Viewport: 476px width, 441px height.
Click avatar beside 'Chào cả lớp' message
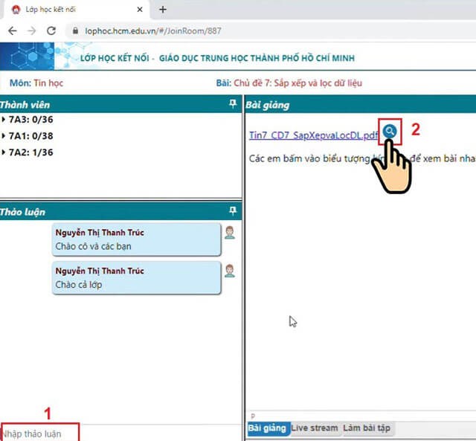pos(230,271)
